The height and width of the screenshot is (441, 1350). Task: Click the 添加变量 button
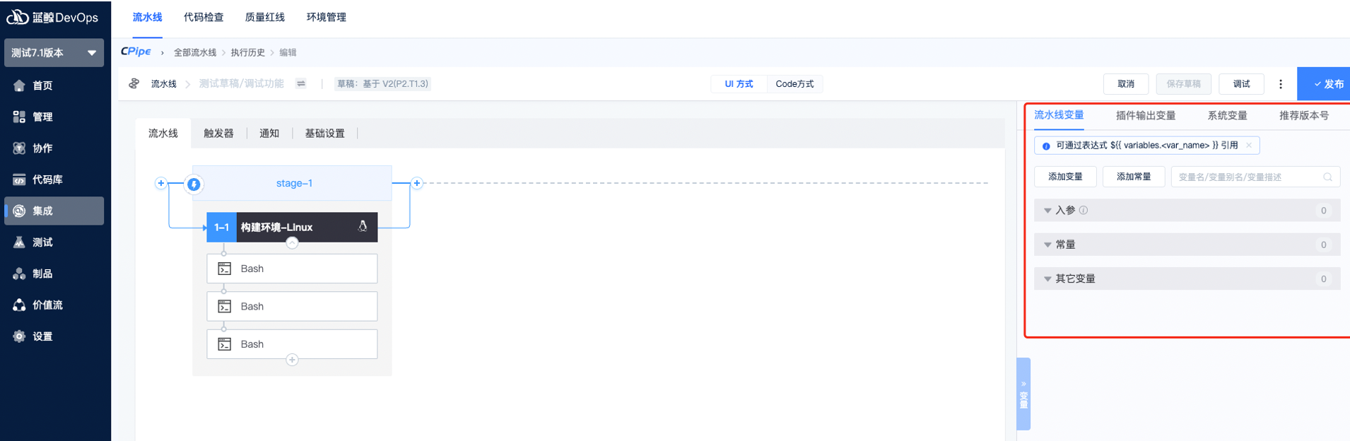tap(1064, 177)
